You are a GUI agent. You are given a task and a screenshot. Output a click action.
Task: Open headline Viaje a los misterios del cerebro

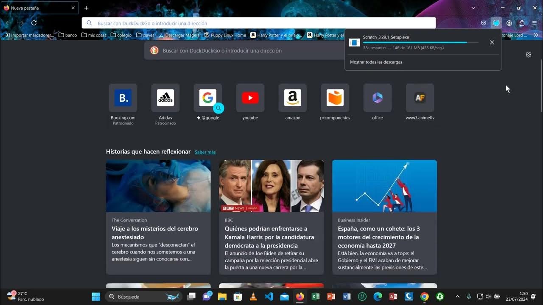(x=155, y=233)
